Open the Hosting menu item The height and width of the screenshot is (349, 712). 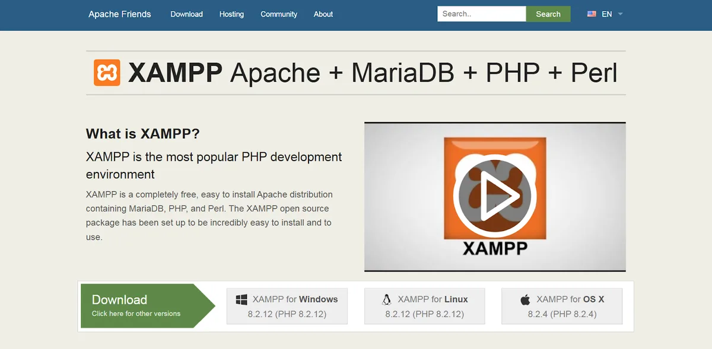(231, 14)
